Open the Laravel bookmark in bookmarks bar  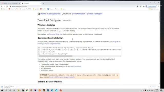coord(26,9)
